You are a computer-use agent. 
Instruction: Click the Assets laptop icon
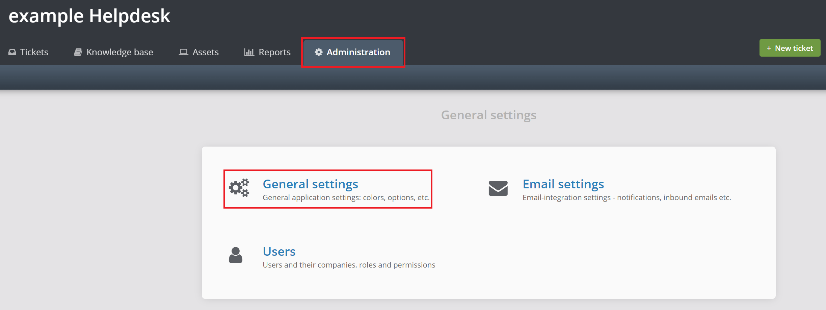tap(183, 52)
